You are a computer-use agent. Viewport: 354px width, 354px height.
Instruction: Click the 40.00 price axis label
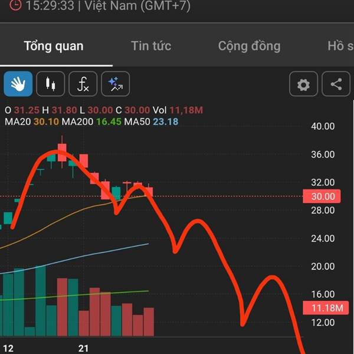pos(323,126)
